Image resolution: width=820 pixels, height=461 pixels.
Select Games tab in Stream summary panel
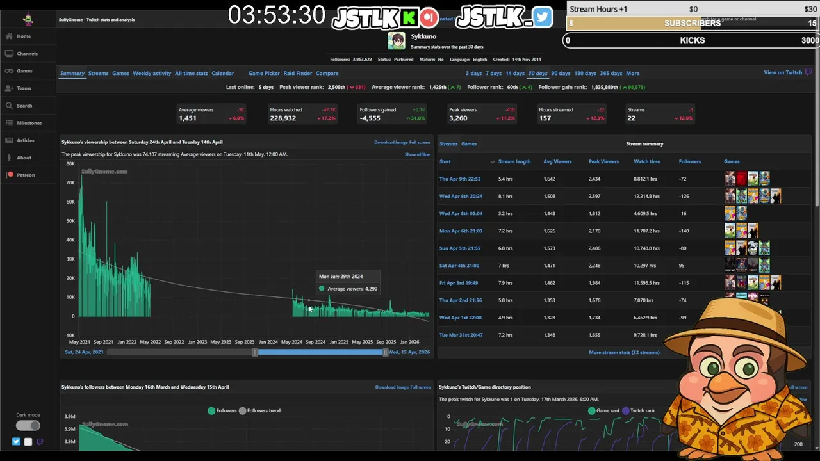(x=469, y=144)
